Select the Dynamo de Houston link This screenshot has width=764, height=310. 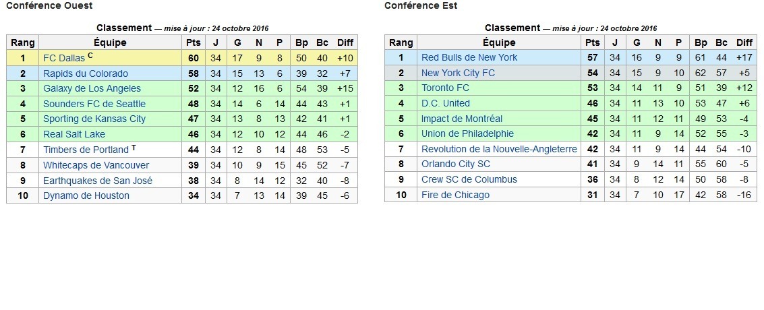(86, 195)
